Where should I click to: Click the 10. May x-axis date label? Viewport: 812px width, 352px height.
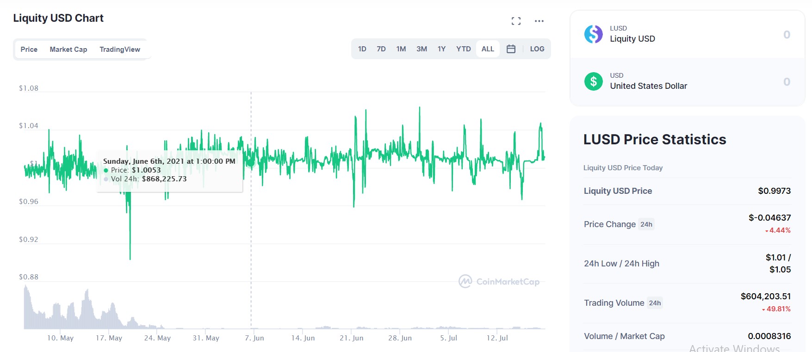[x=60, y=338]
